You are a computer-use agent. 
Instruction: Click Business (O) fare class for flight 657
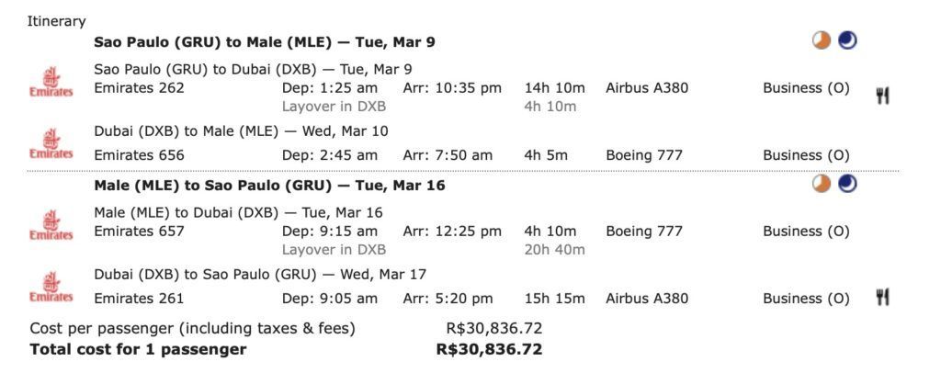click(x=806, y=232)
